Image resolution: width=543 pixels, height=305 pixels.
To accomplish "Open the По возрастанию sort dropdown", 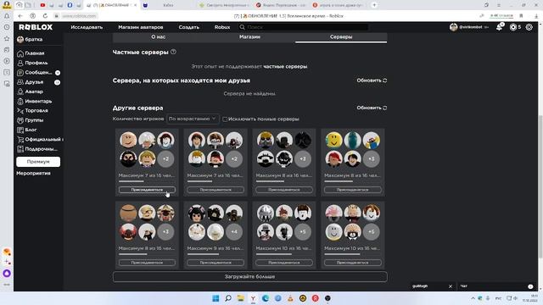I will click(193, 119).
